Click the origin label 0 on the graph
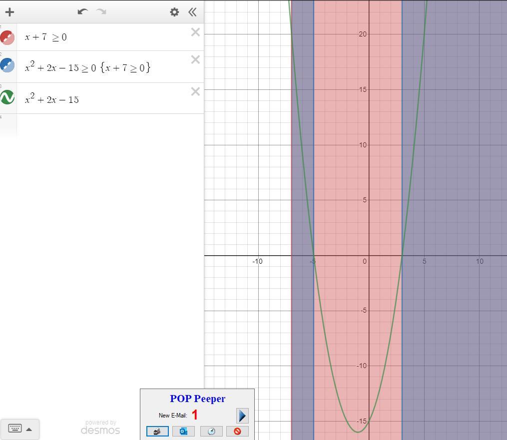This screenshot has height=440, width=507. click(x=365, y=261)
